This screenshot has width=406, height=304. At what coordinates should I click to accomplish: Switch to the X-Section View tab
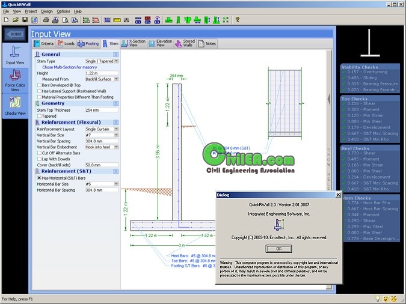[x=134, y=43]
